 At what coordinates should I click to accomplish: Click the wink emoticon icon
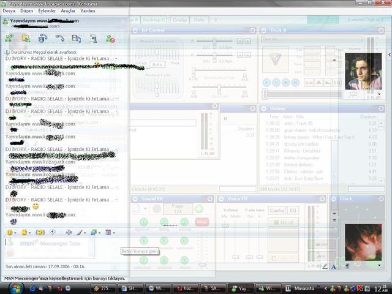(x=24, y=232)
